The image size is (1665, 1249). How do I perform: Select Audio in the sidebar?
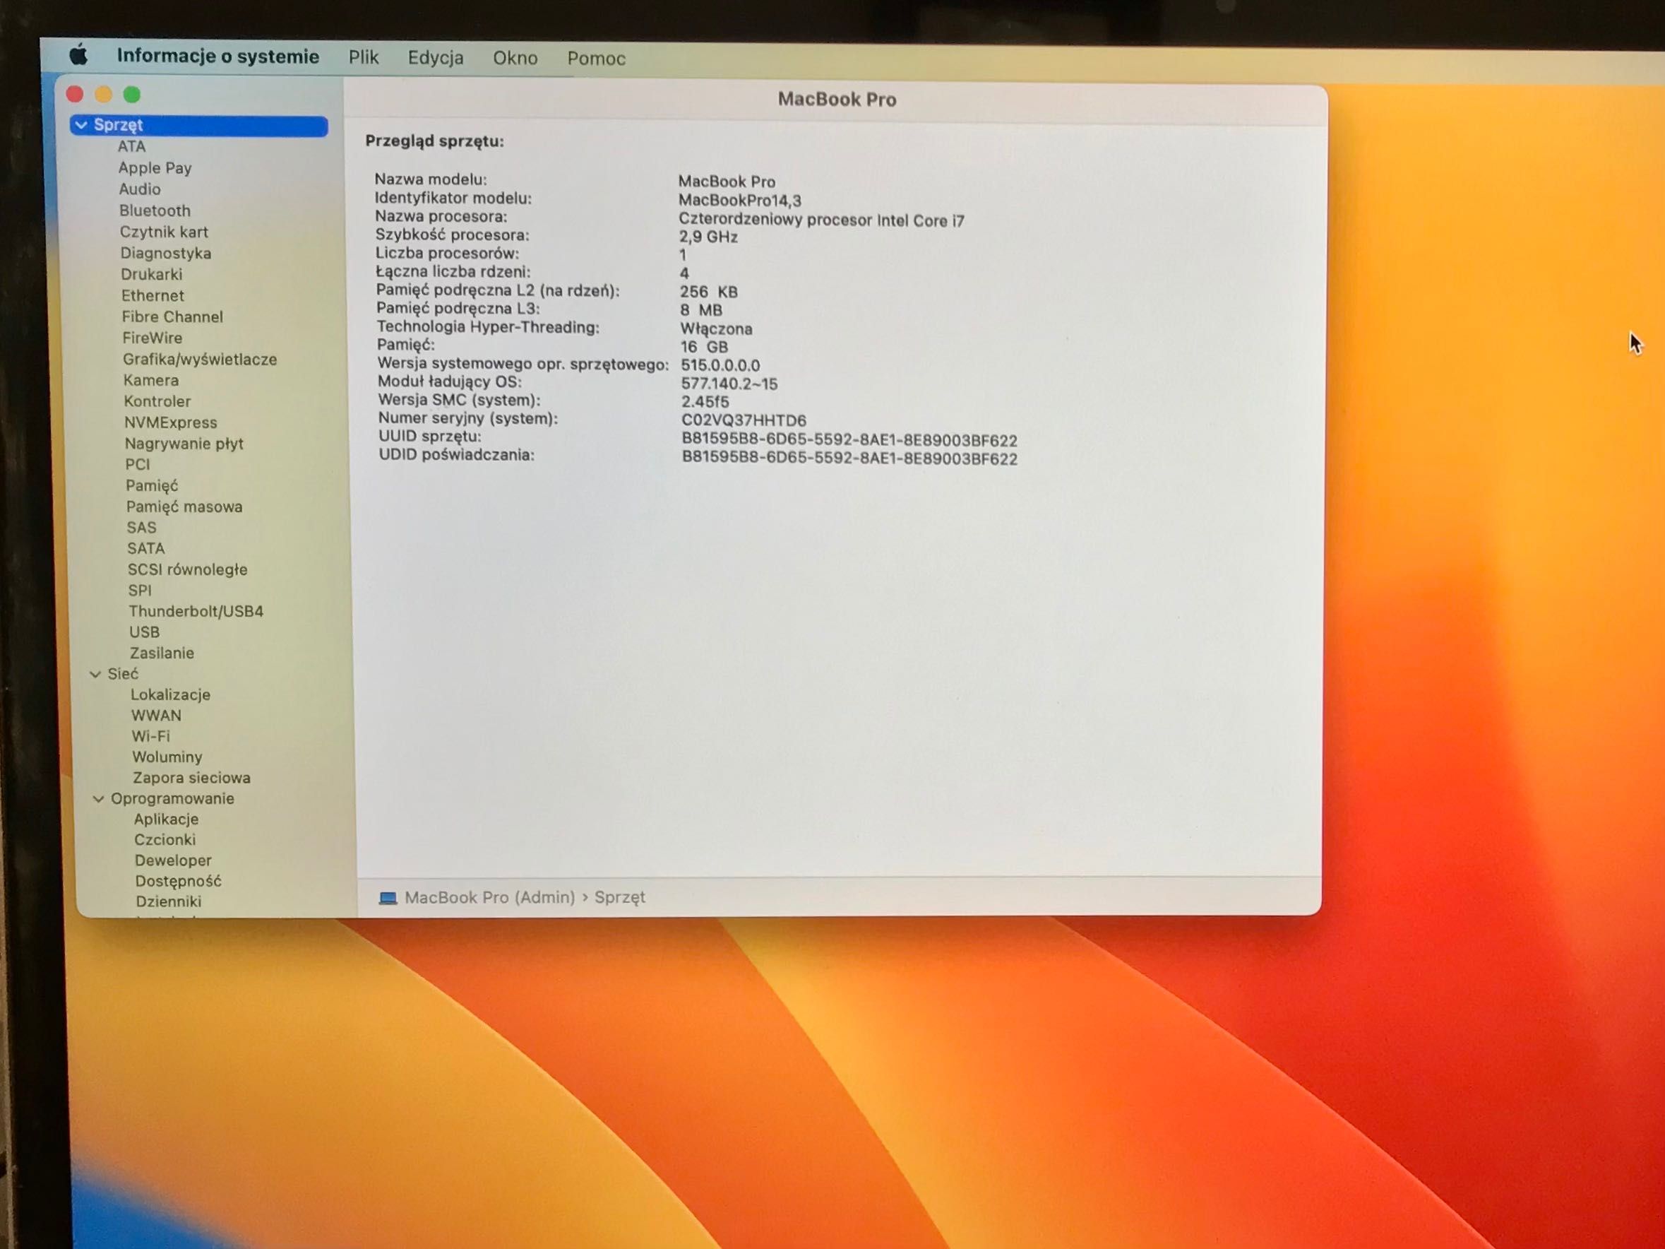pyautogui.click(x=140, y=189)
